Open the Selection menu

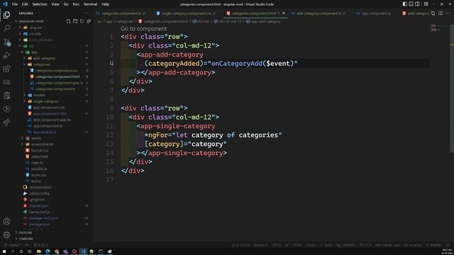40,4
